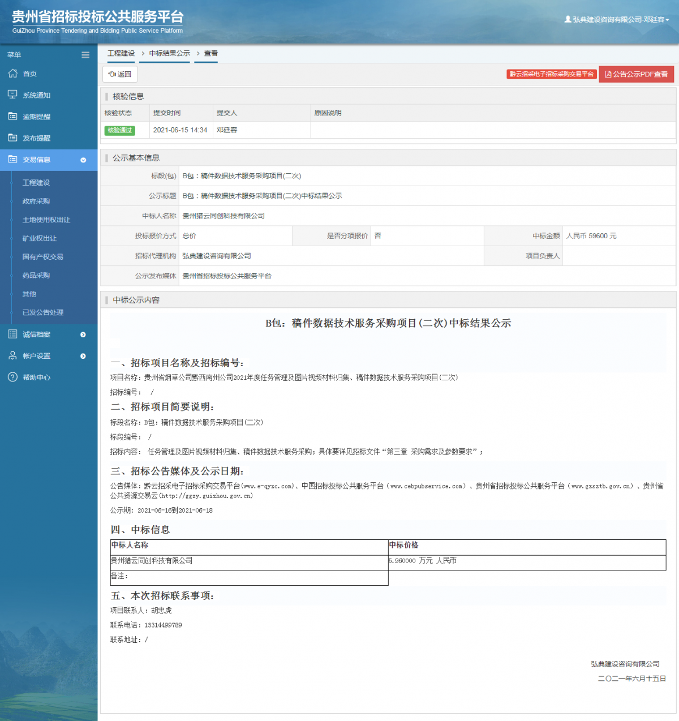Select 药品采购 submenu item
679x721 pixels.
point(36,276)
